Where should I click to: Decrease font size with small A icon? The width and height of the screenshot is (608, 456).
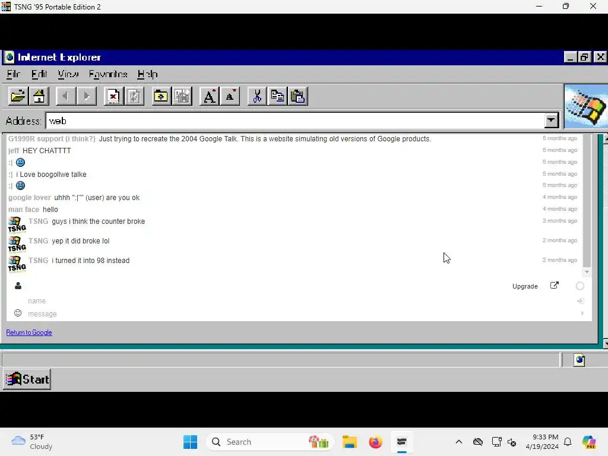[x=230, y=96]
